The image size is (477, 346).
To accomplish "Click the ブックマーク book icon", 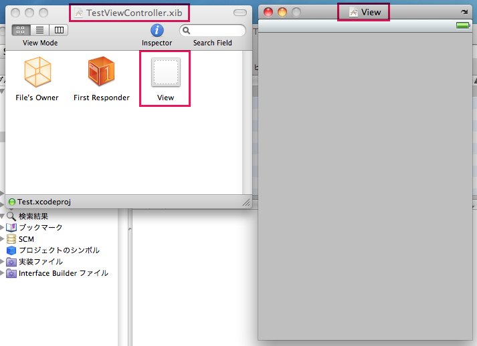I will [11, 227].
